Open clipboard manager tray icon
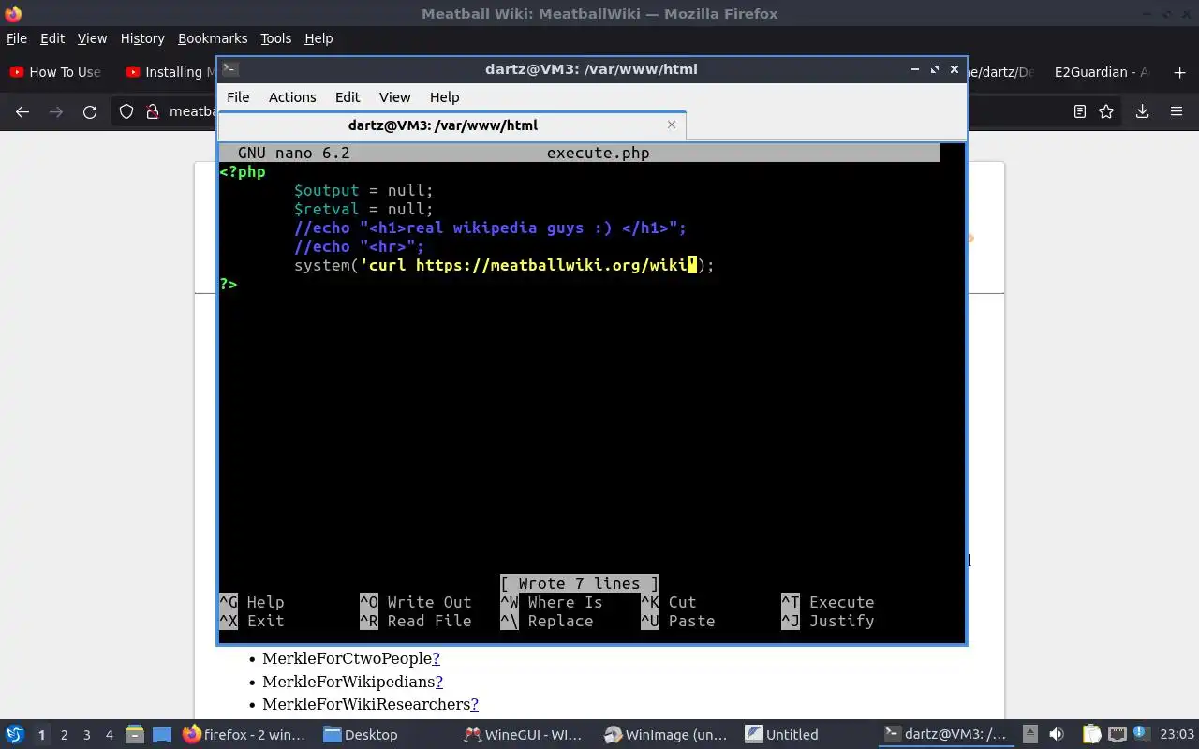1199x749 pixels. [x=1092, y=734]
